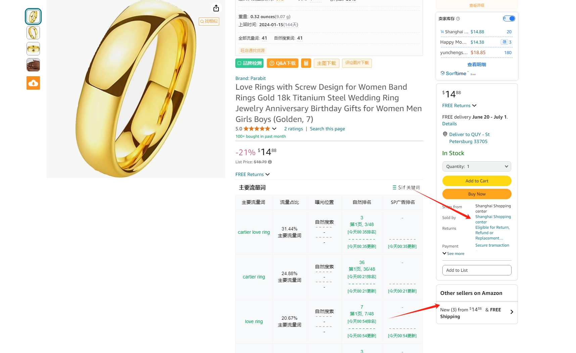Click the Add to List button
The height and width of the screenshot is (353, 576).
click(477, 270)
